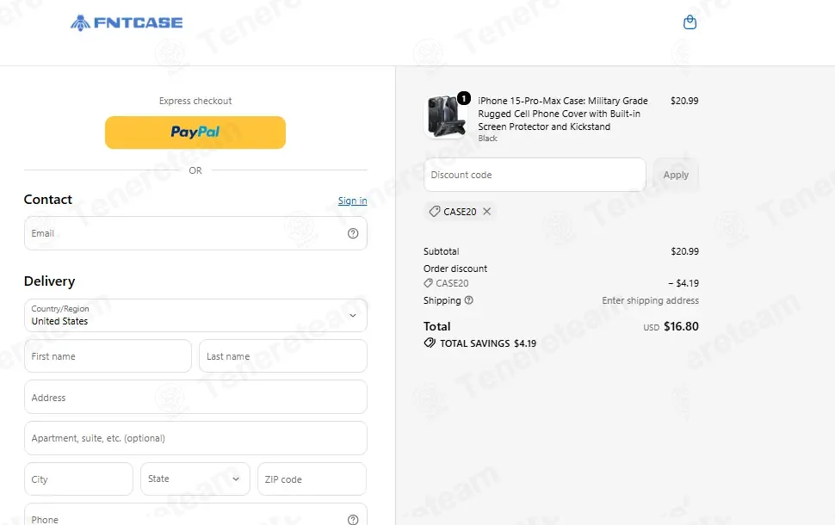The height and width of the screenshot is (525, 835).
Task: Focus the Discount code field
Action: 535,175
